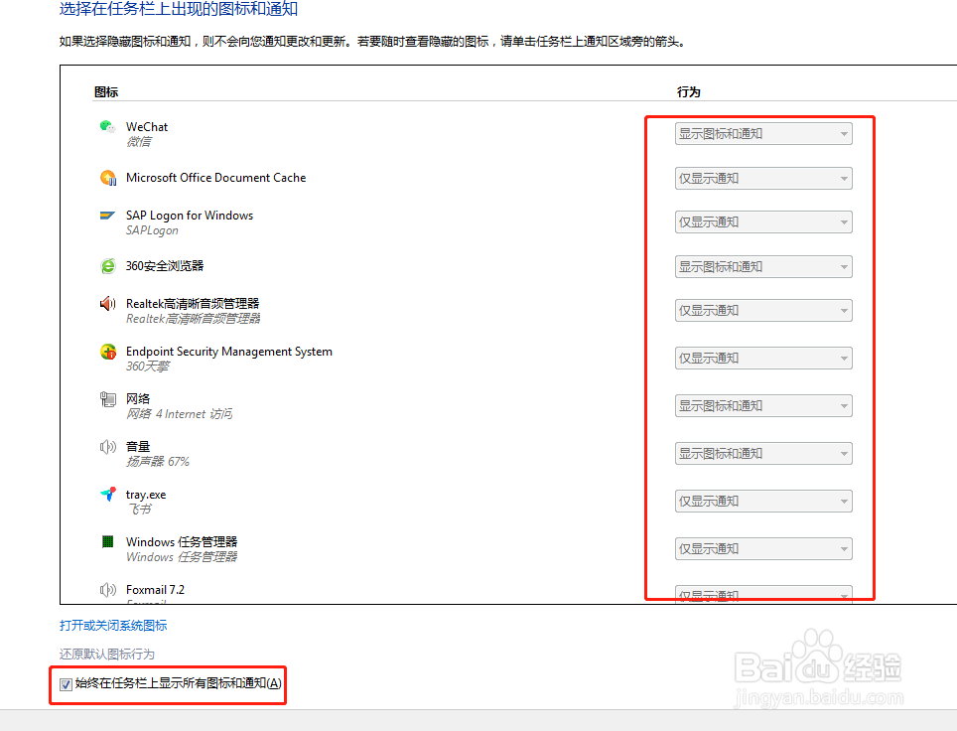Open behavior dropdown for Realtek高清晰音频管理器

tap(763, 311)
